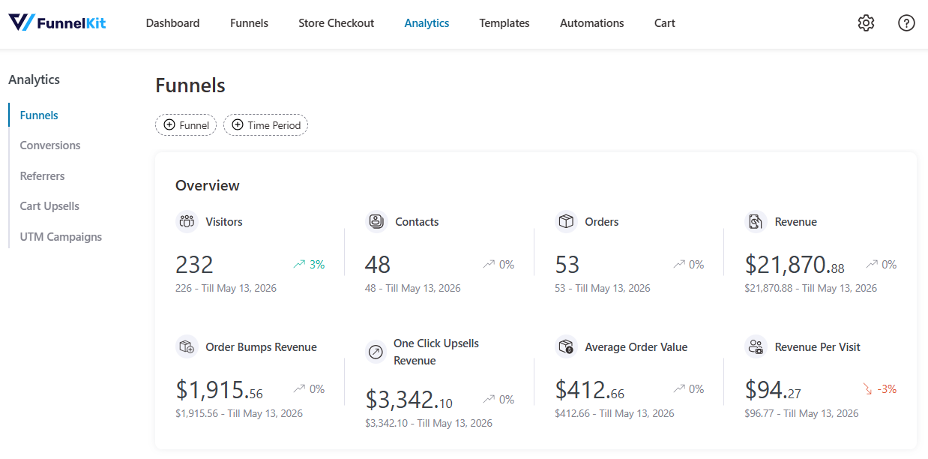Open the Automations page

click(x=591, y=23)
